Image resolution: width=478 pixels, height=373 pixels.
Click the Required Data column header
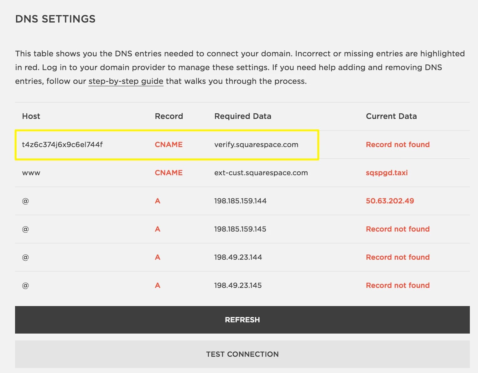coord(243,116)
